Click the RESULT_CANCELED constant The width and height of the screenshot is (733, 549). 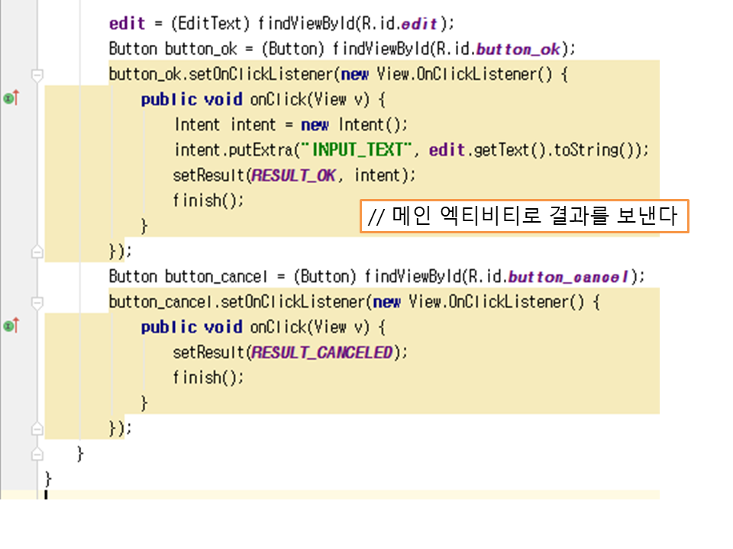pos(321,352)
